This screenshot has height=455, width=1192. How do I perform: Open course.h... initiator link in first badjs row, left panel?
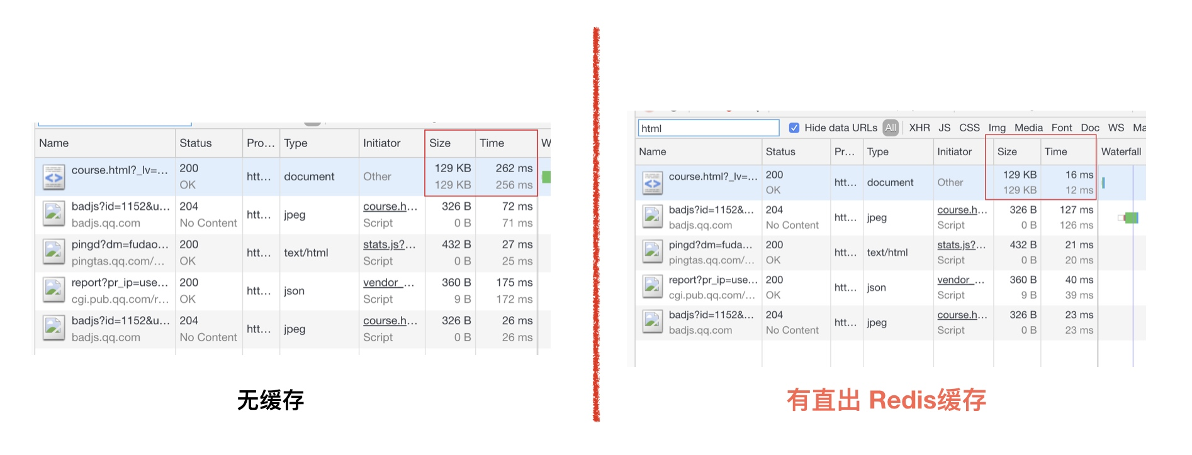(x=390, y=206)
